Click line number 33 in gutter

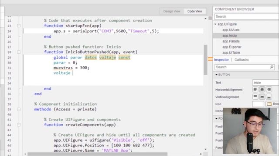(9, 78)
